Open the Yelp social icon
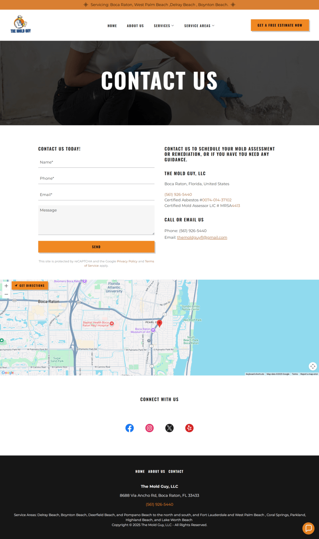319x539 pixels. coord(189,428)
